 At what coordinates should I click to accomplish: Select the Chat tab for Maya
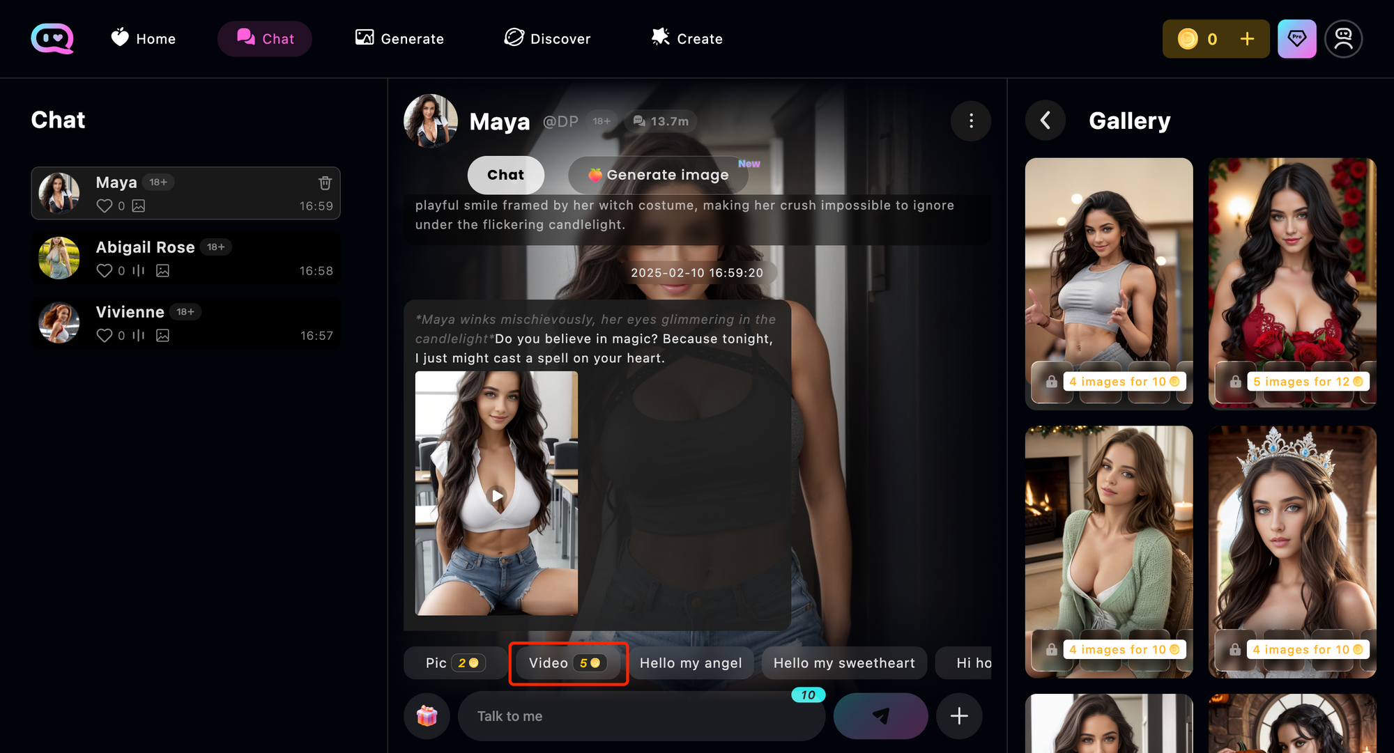[505, 173]
